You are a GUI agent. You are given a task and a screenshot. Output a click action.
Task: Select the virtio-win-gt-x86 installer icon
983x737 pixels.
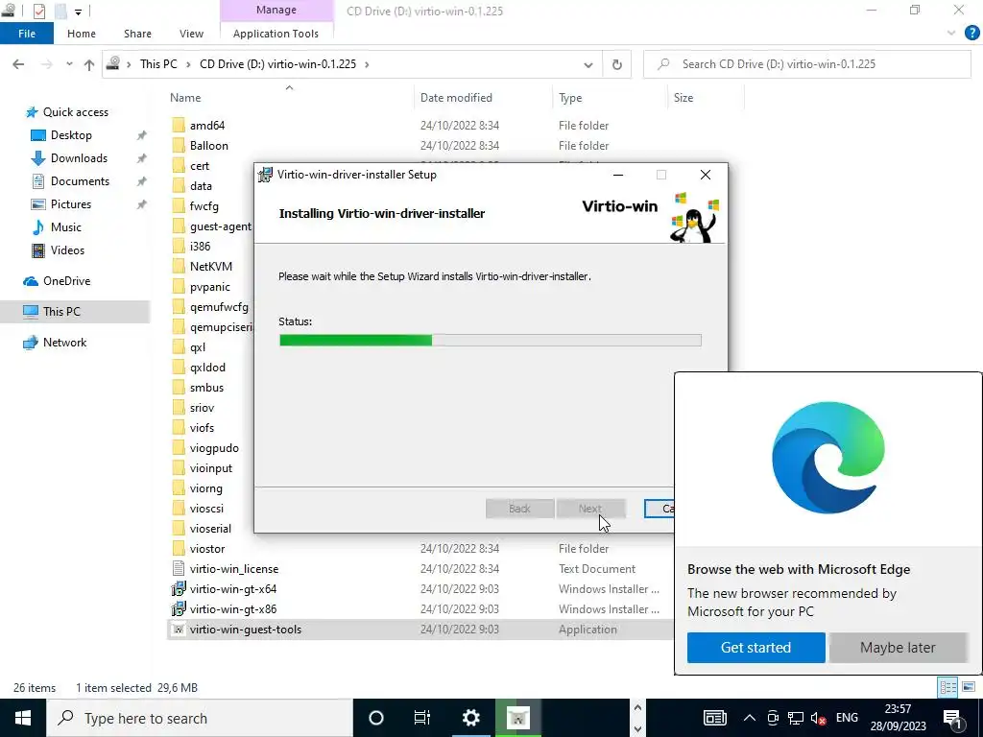coord(179,608)
